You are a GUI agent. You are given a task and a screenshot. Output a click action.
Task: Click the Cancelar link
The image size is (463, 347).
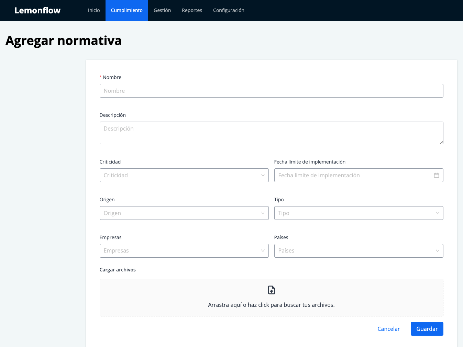(x=389, y=329)
